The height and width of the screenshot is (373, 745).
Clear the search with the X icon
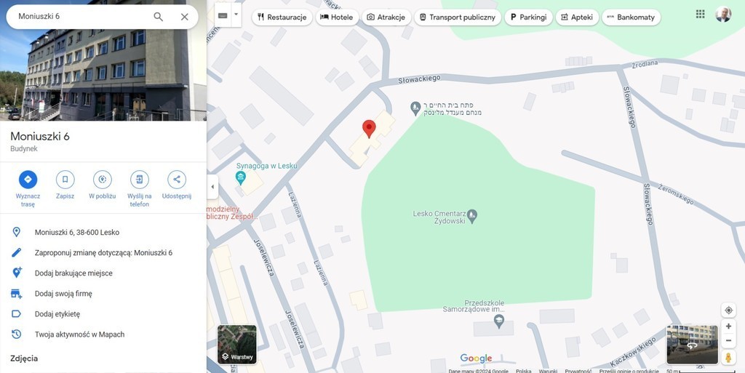[184, 17]
